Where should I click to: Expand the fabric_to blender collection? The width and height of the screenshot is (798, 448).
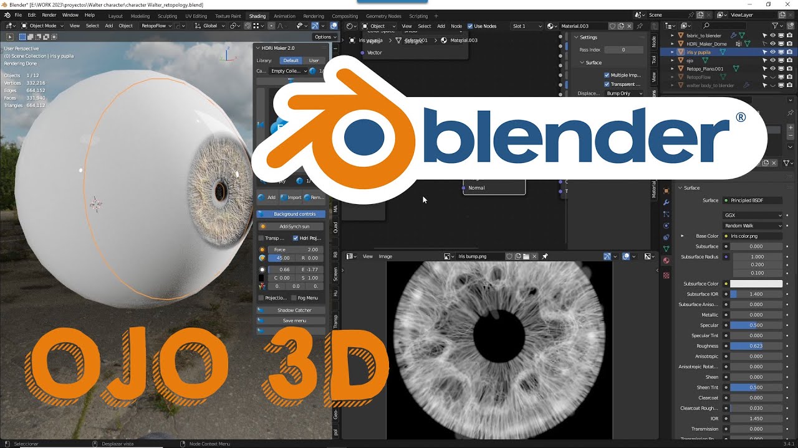pos(672,35)
